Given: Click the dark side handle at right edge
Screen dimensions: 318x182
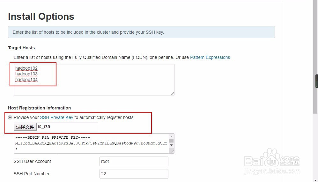Looking at the screenshot, I should click(317, 81).
